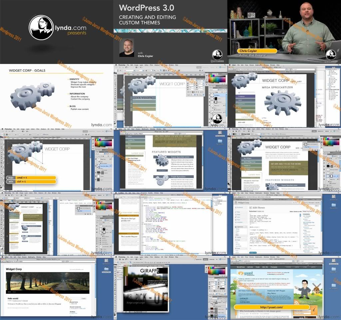Click the OUR WIDGETS bar in Photoshop mockup
This screenshot has width=341, height=320.
pos(144,98)
